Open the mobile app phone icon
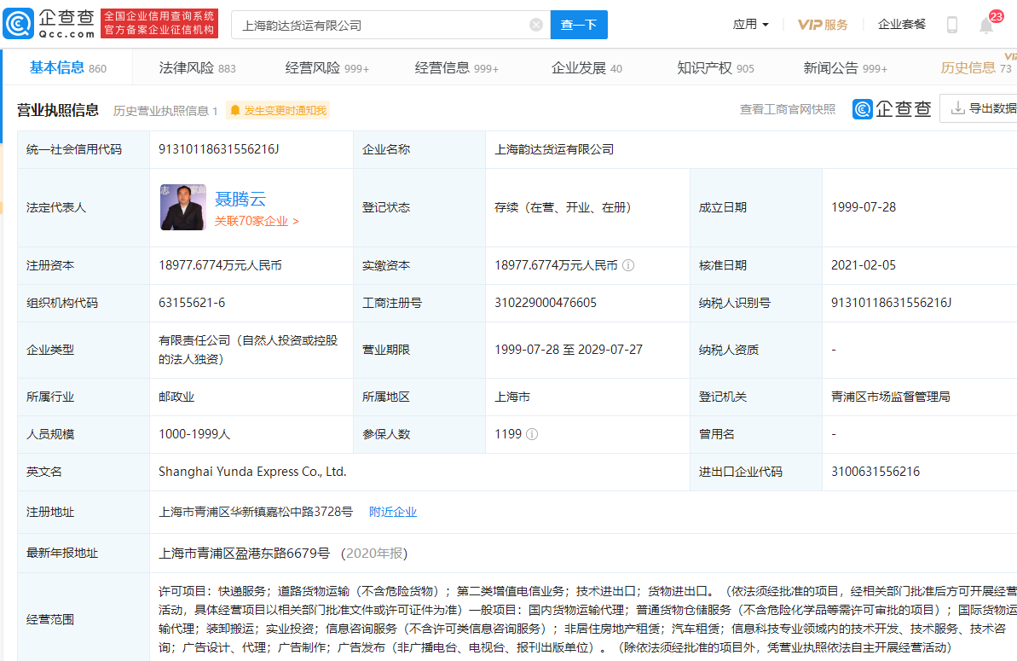 (952, 25)
